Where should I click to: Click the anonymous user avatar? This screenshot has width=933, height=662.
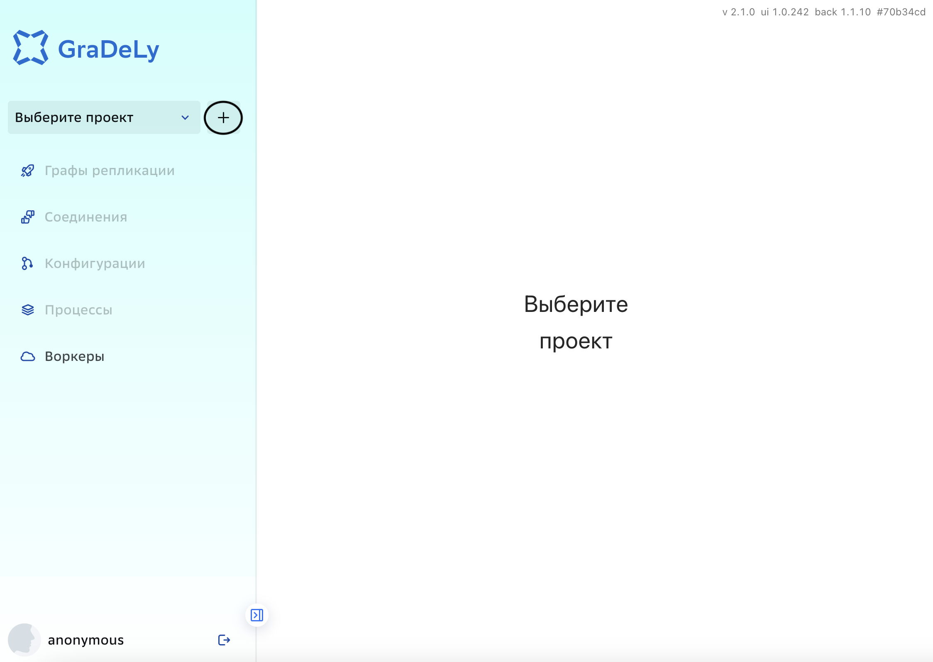[x=24, y=640]
